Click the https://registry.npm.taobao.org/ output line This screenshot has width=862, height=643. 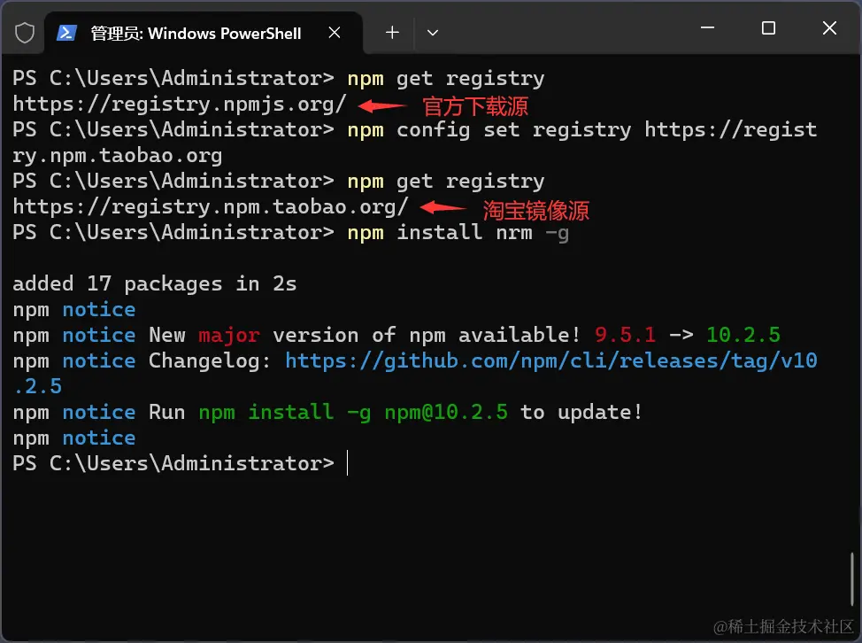211,207
